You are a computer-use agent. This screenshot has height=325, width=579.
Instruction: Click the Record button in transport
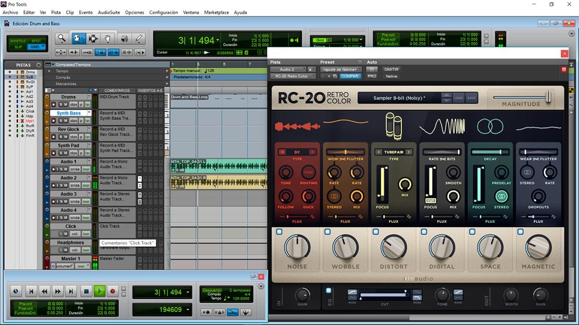point(112,291)
